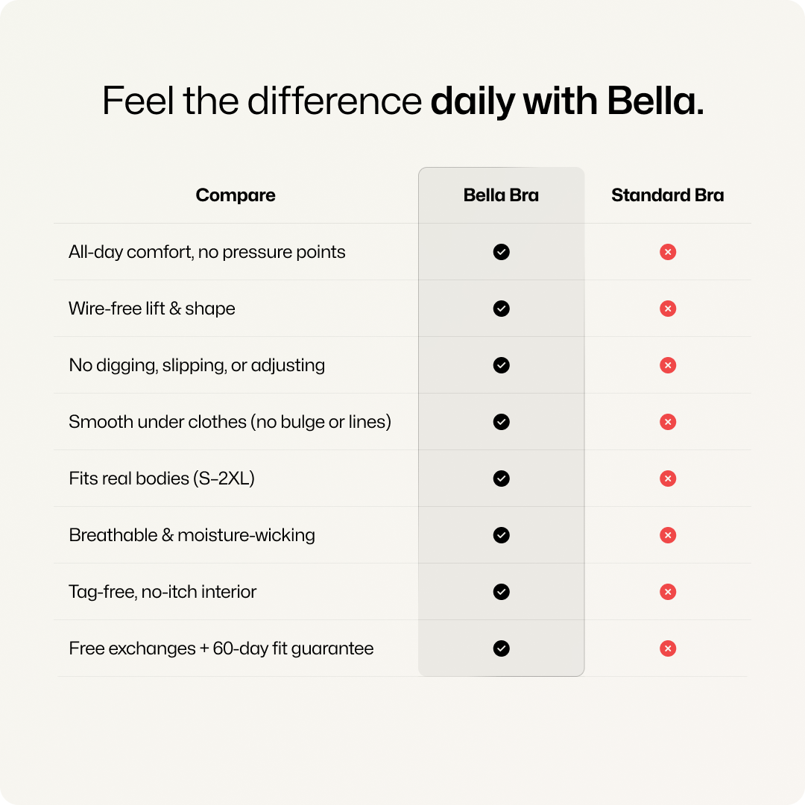
Task: Click the headline Feel the difference daily
Action: point(402,101)
